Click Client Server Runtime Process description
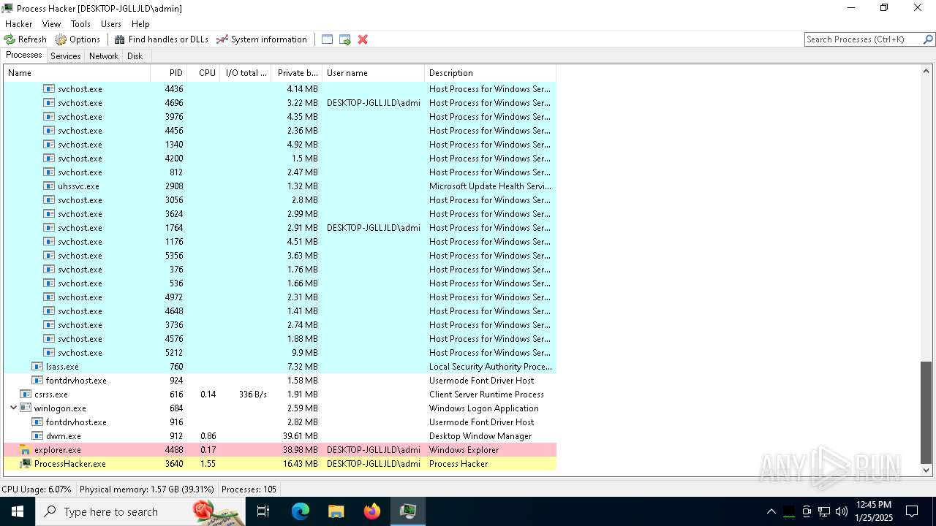The height and width of the screenshot is (526, 936). point(486,394)
